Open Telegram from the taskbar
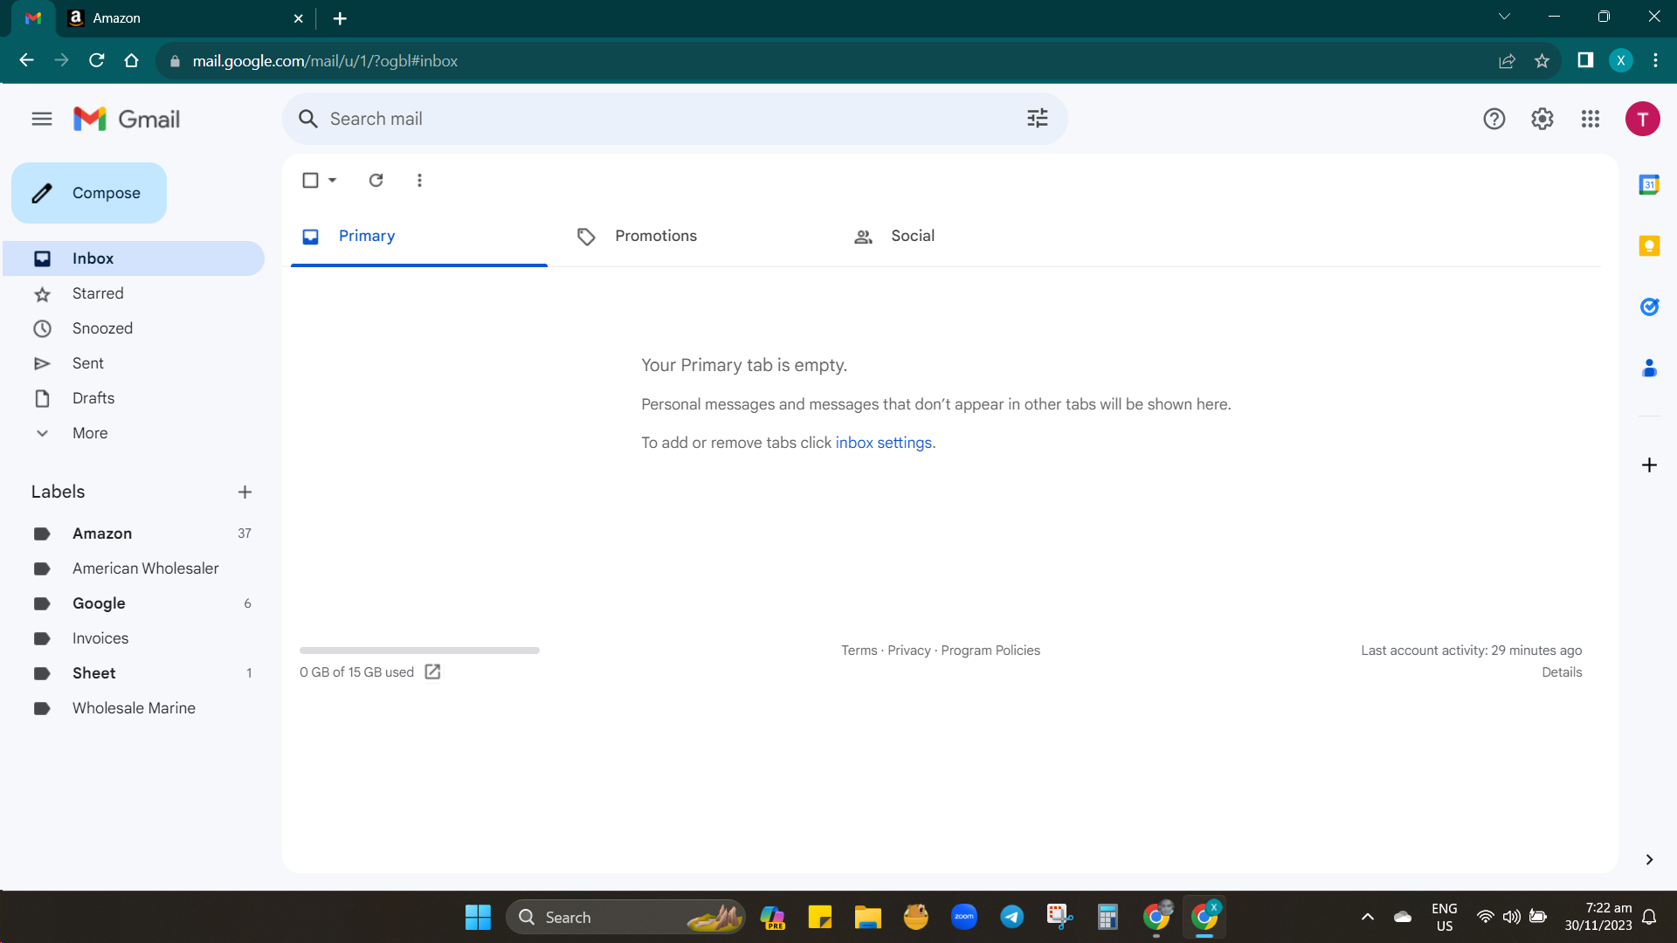The image size is (1677, 943). tap(1011, 917)
